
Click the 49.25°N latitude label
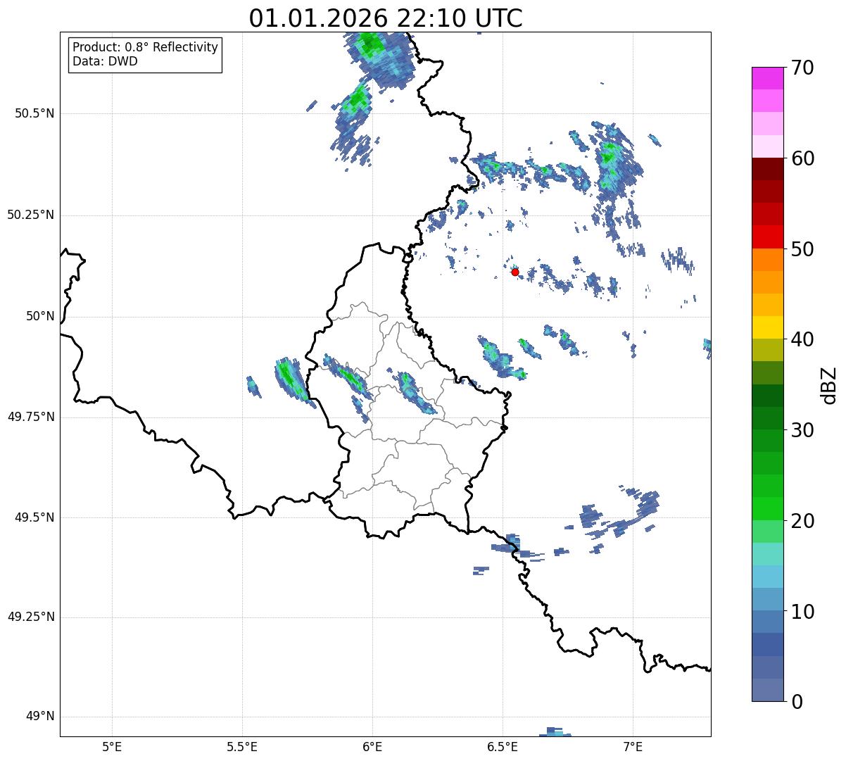click(31, 617)
